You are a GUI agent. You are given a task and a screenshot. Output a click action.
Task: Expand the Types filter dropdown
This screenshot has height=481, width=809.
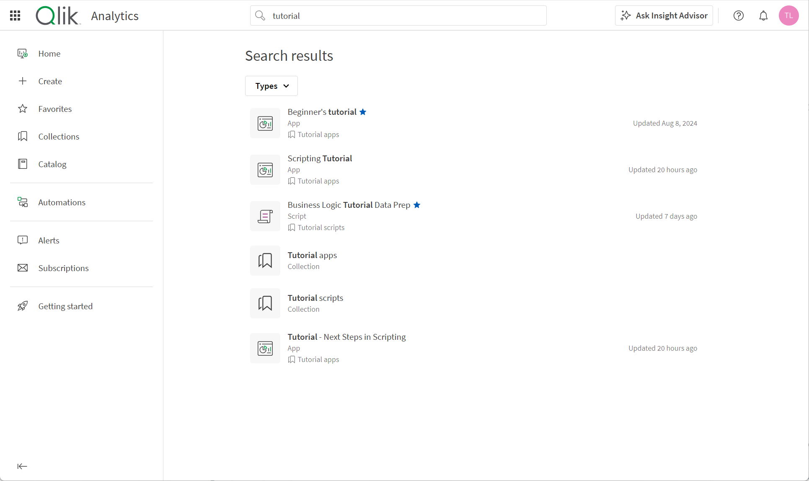click(x=272, y=86)
